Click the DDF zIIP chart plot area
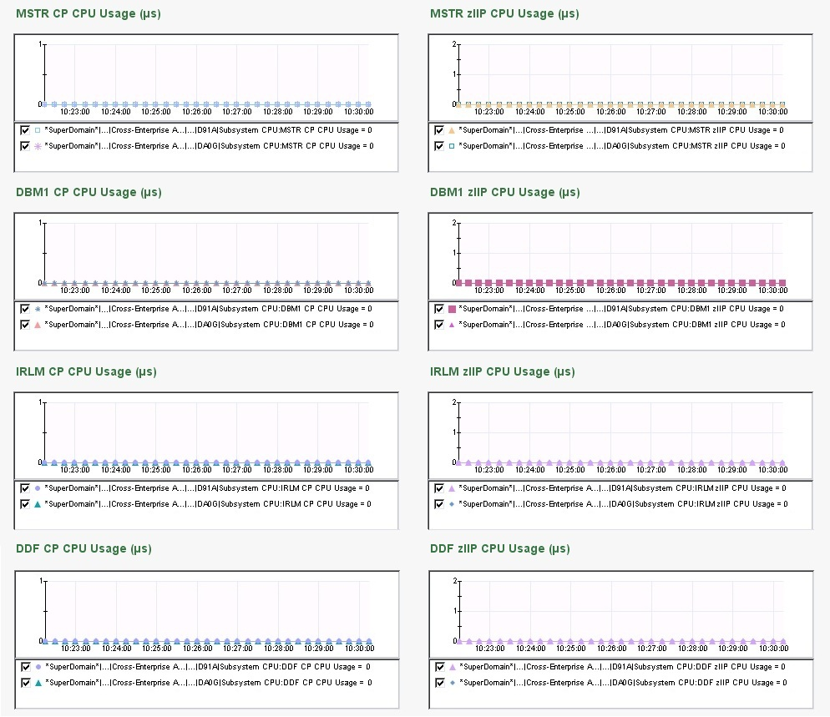This screenshot has width=830, height=717. click(x=622, y=611)
